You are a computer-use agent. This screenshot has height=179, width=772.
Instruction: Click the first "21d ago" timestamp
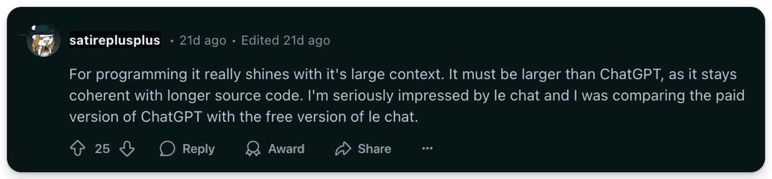coord(203,41)
